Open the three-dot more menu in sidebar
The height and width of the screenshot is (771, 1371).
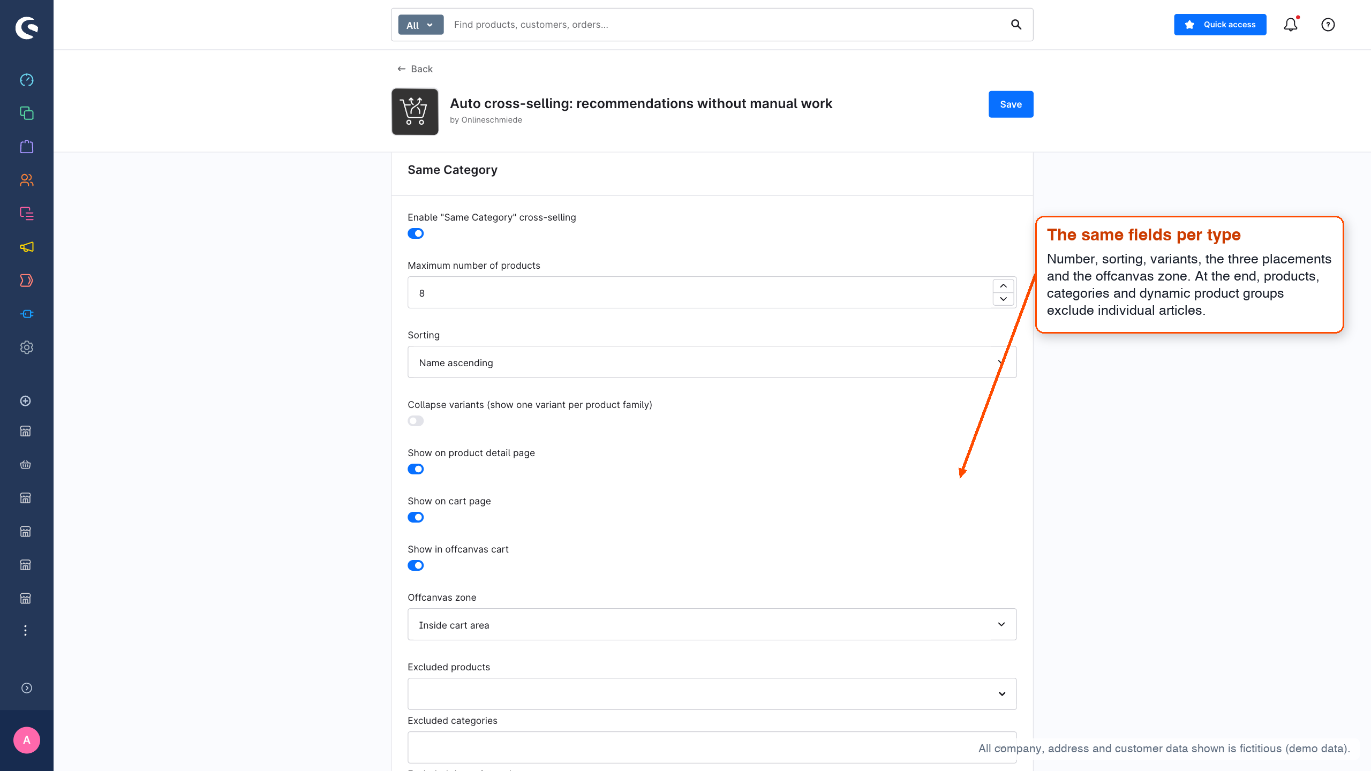(25, 630)
